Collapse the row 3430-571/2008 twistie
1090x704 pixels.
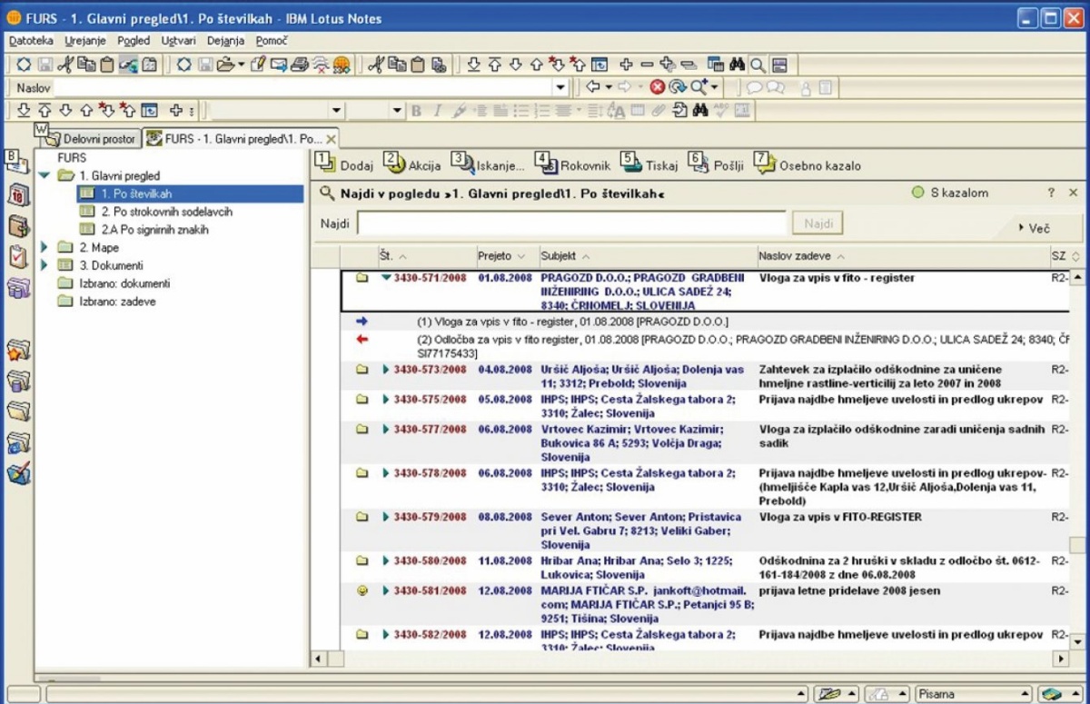pyautogui.click(x=386, y=278)
